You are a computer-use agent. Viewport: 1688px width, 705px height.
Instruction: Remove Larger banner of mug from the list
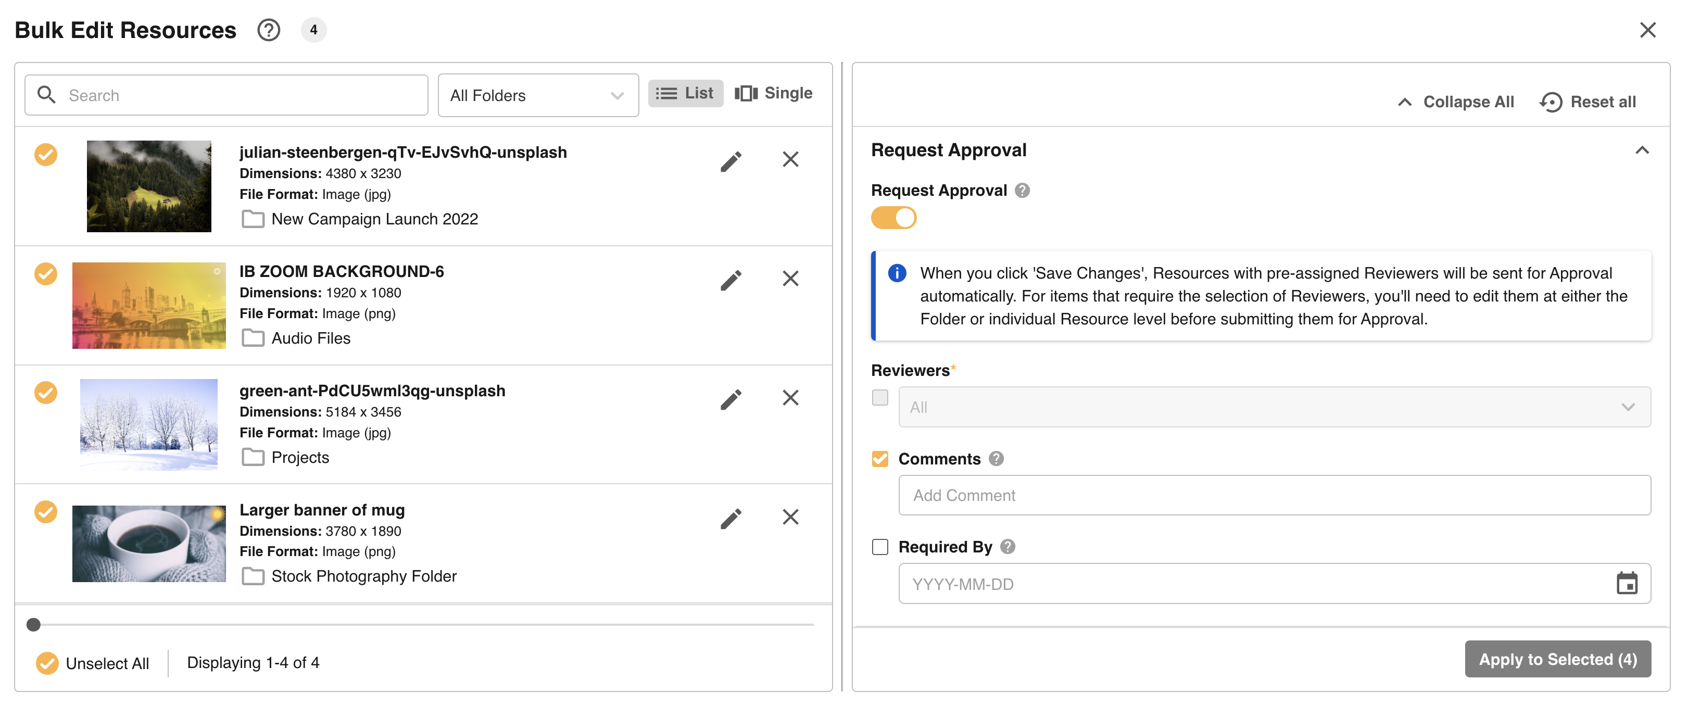790,517
